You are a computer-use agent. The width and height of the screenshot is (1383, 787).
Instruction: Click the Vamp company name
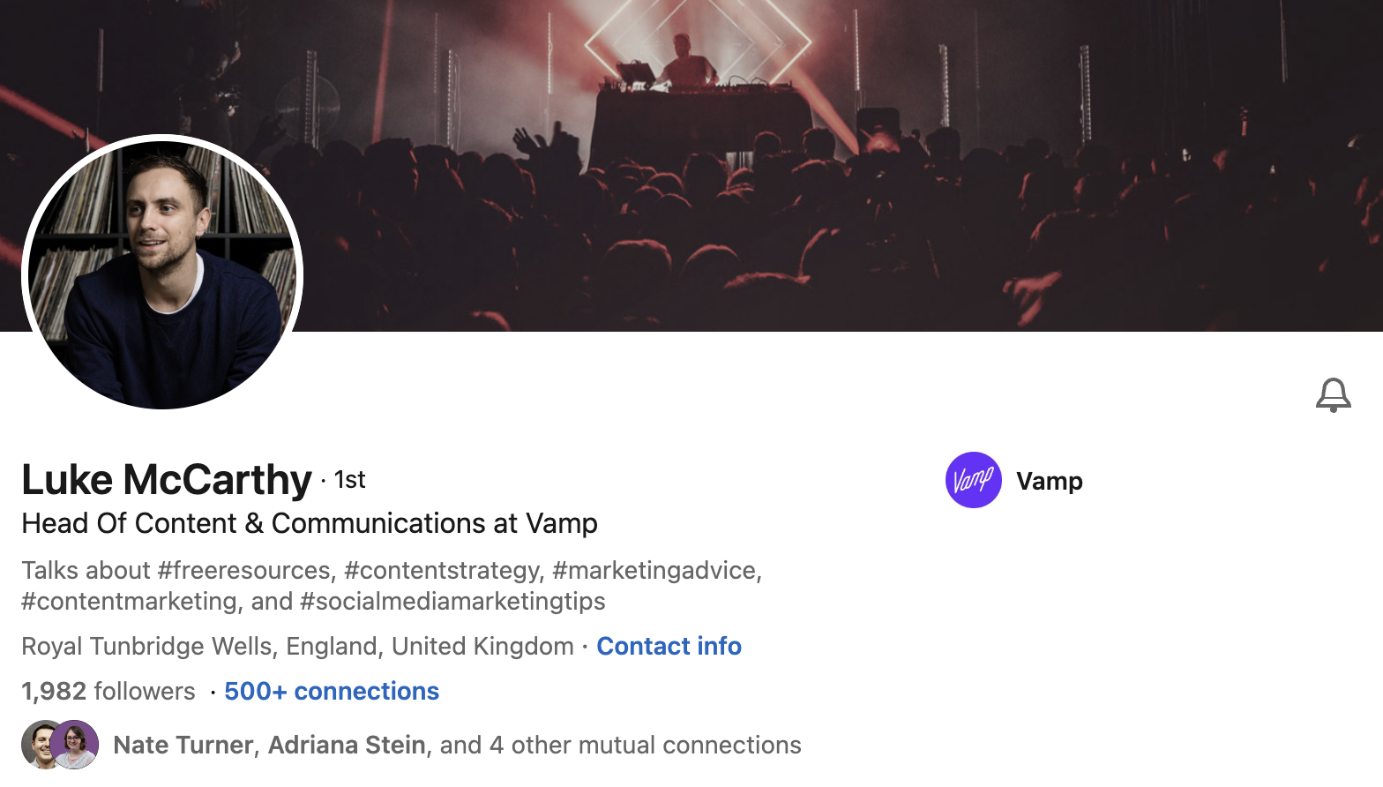point(1049,481)
